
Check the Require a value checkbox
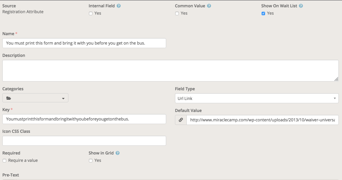[x=4, y=160]
